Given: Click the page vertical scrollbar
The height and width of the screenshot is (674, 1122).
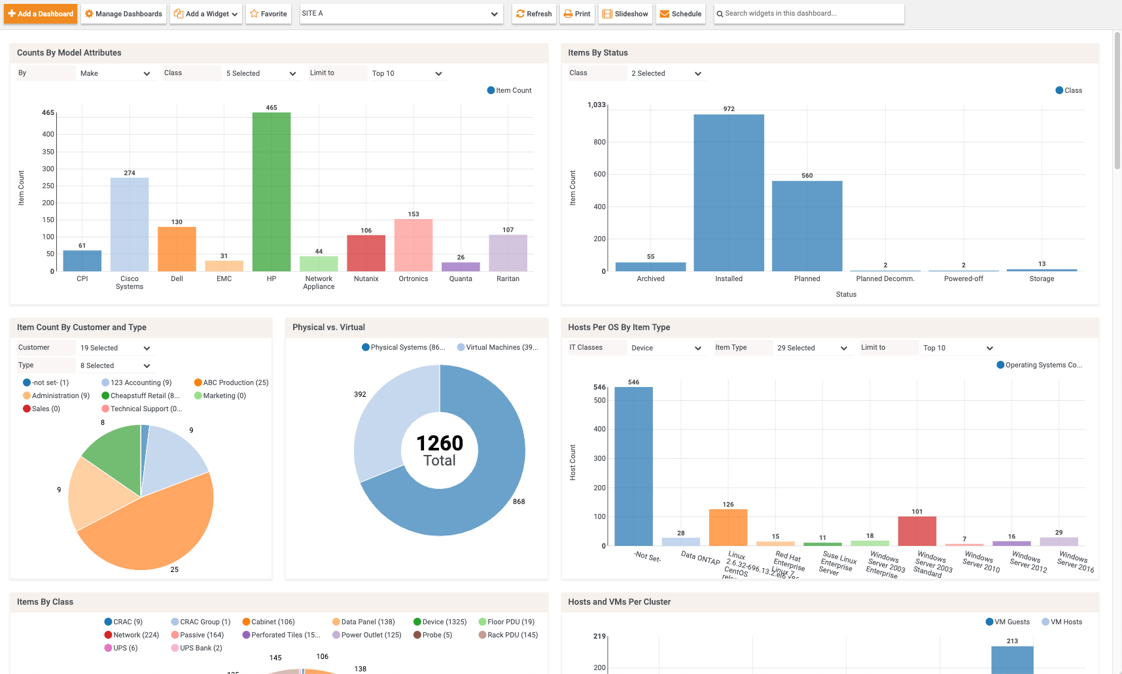Looking at the screenshot, I should pos(1117,101).
